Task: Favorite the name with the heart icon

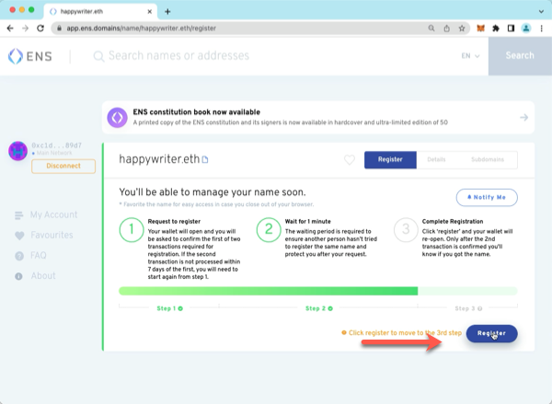Action: click(x=350, y=160)
